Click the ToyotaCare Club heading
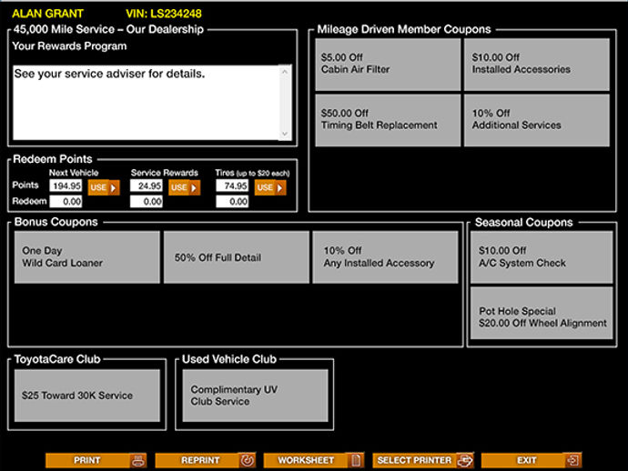 coord(57,359)
